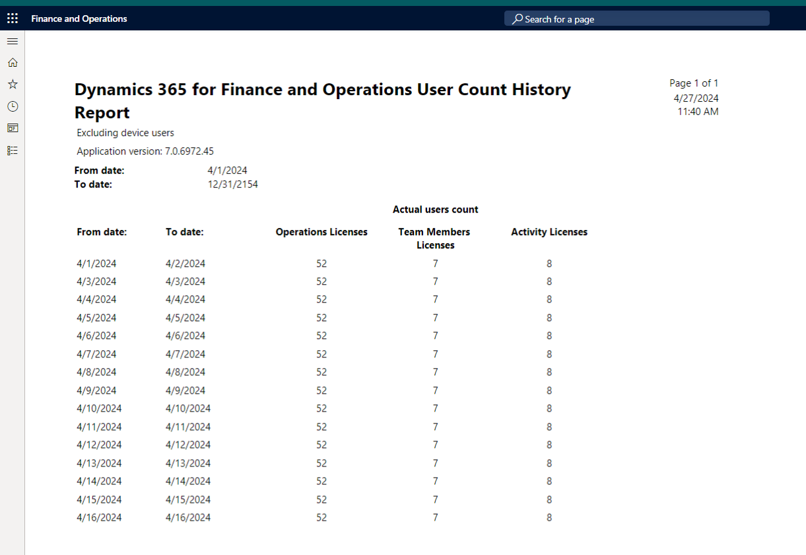This screenshot has width=806, height=555.
Task: Select the User Count History Report title
Action: coord(323,100)
